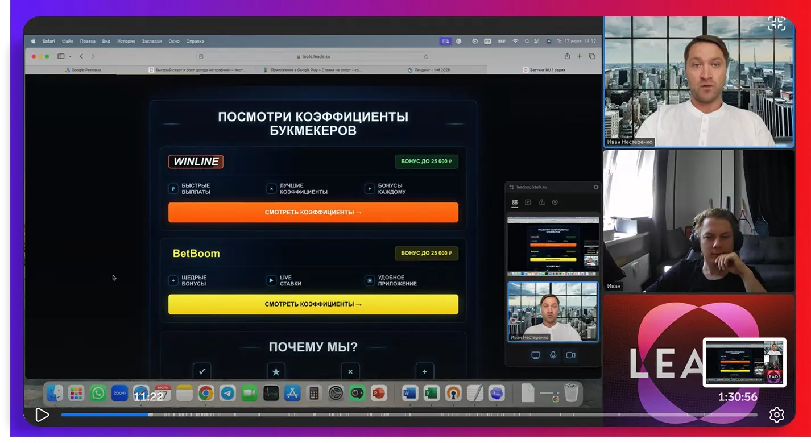811x443 pixels.
Task: Click the question icon in the ktalk panel
Action: (541, 202)
